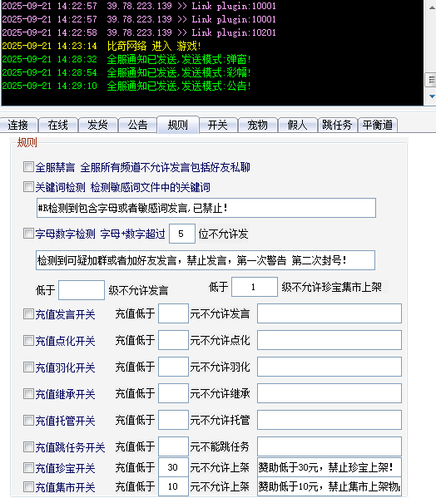Check the 充值点化开关 checkbox
The width and height of the screenshot is (436, 498).
(28, 341)
